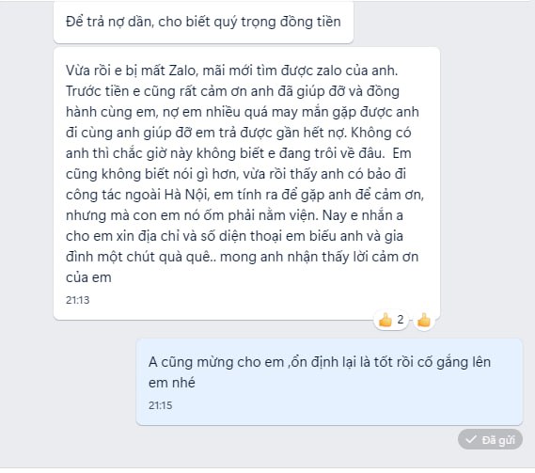The image size is (535, 473).
Task: Click the text A cũng mừng cho em
Action: click(x=216, y=362)
